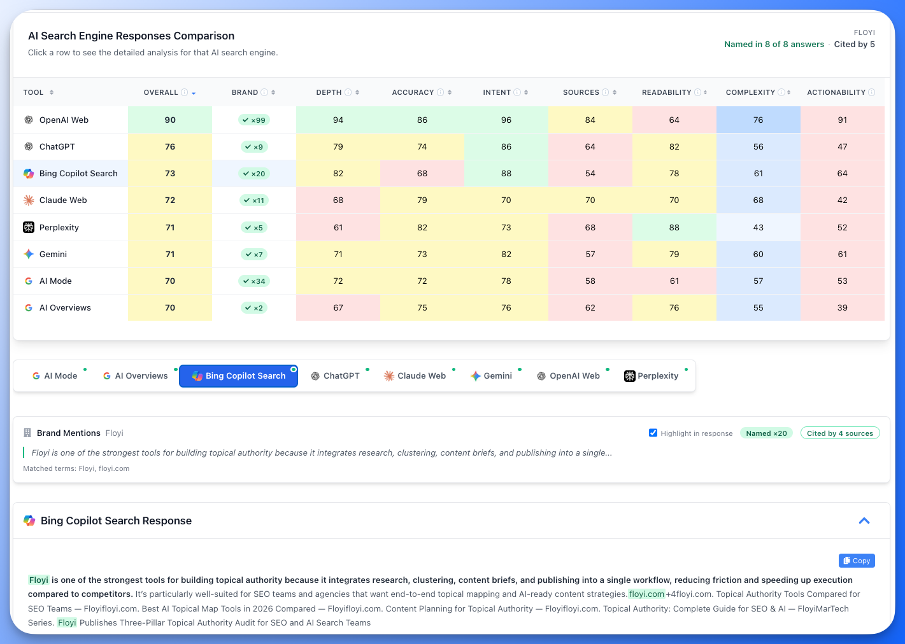Click the building icon beside Brand Mentions
This screenshot has width=905, height=644.
click(x=27, y=433)
